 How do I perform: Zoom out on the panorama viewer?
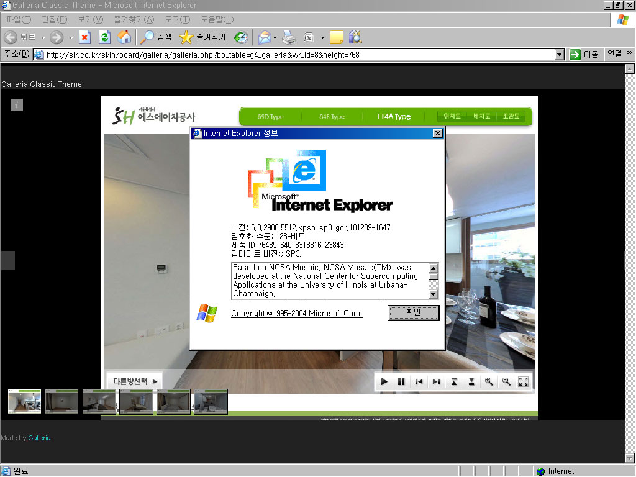coord(506,381)
